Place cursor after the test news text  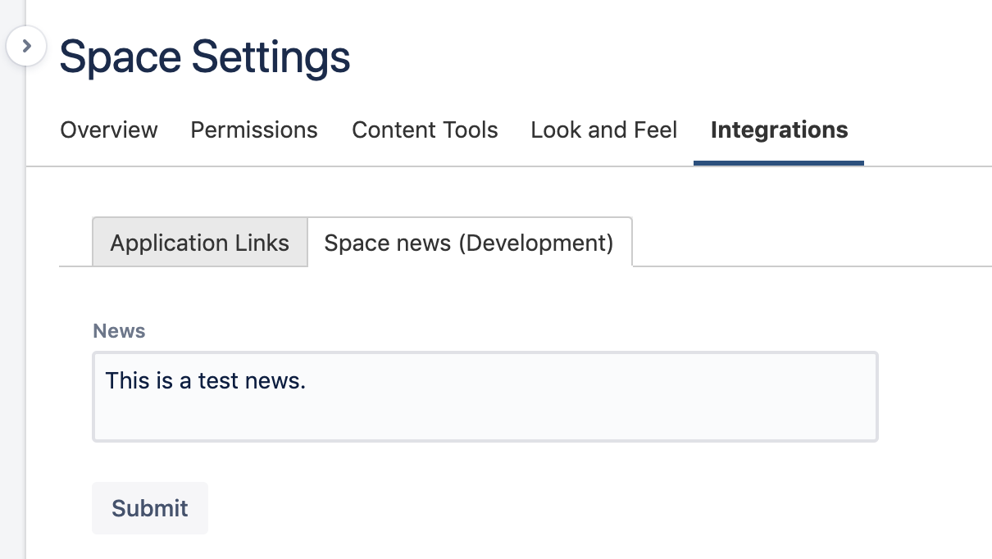coord(307,380)
